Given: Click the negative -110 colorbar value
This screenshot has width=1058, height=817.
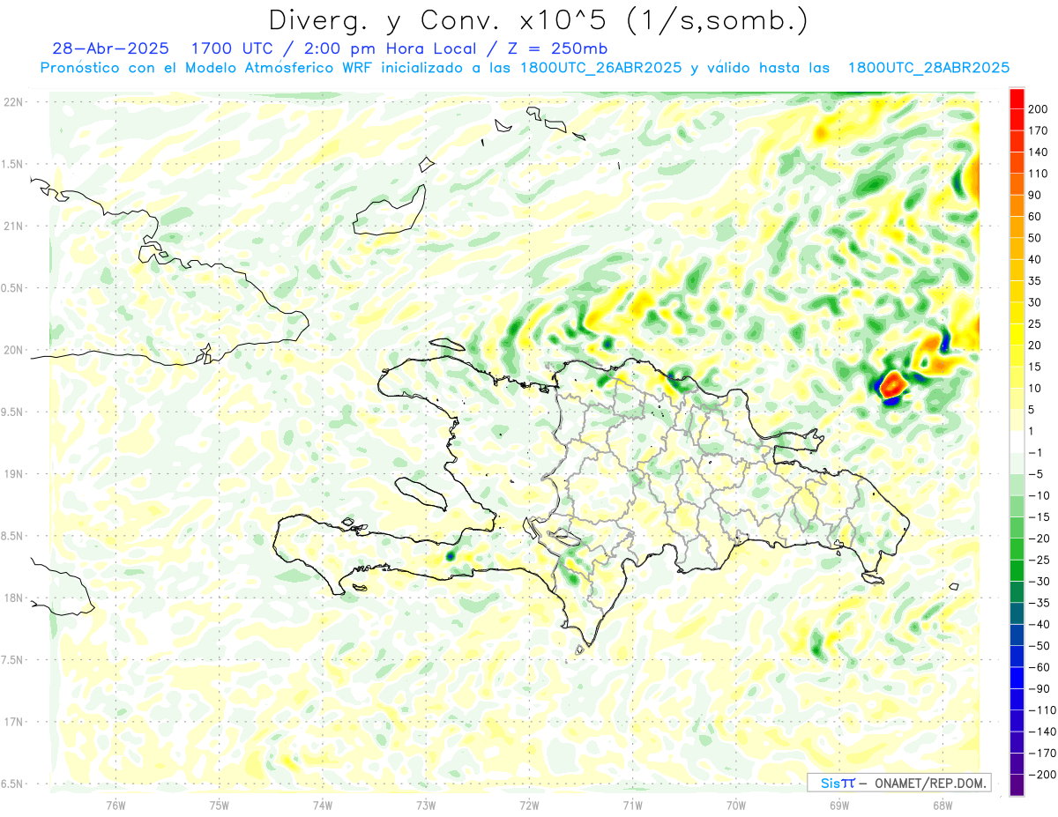Looking at the screenshot, I should 1042,709.
